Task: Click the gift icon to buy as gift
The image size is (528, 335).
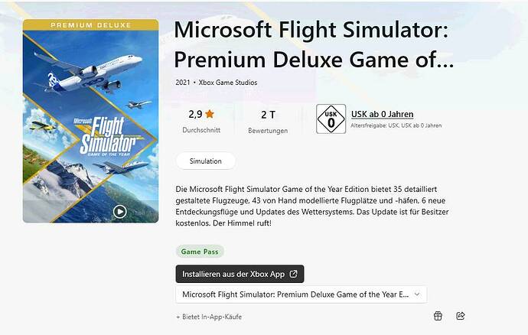Action: 438,315
